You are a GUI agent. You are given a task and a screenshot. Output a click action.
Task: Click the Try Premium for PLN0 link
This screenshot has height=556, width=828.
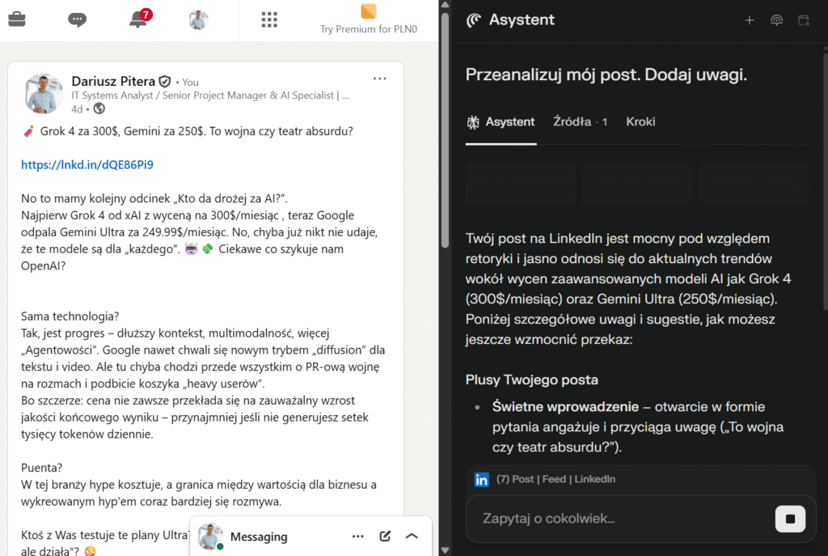click(x=368, y=21)
